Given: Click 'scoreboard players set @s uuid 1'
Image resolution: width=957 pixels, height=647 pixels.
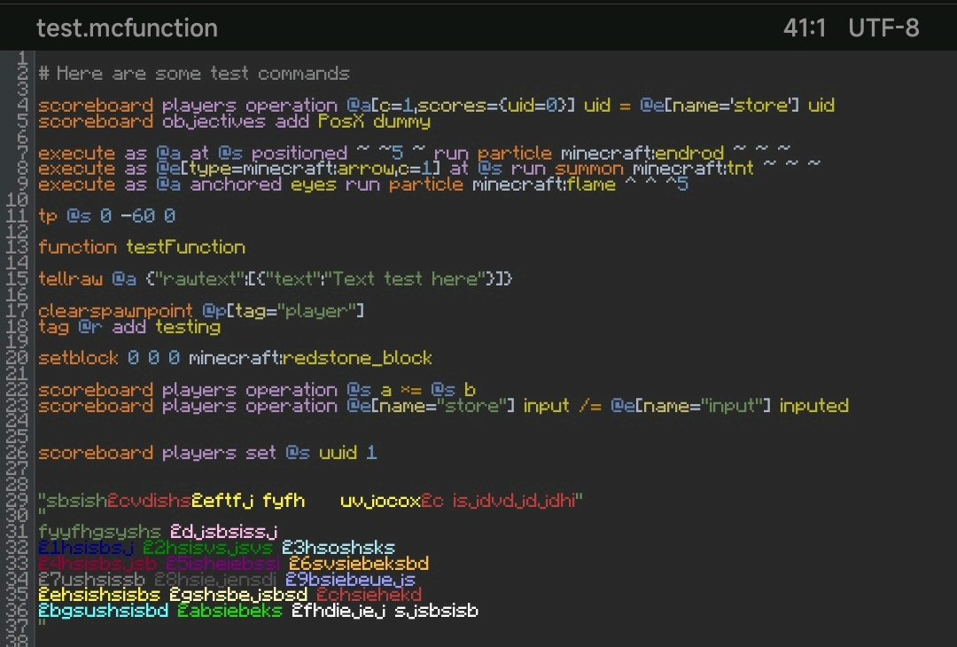Looking at the screenshot, I should [207, 453].
